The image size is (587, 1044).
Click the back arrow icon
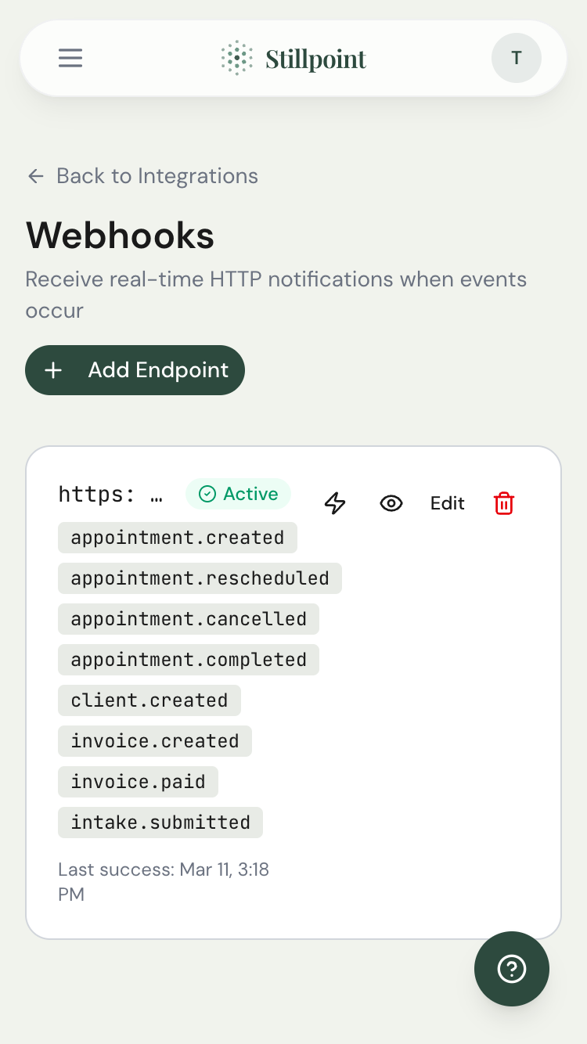coord(36,176)
